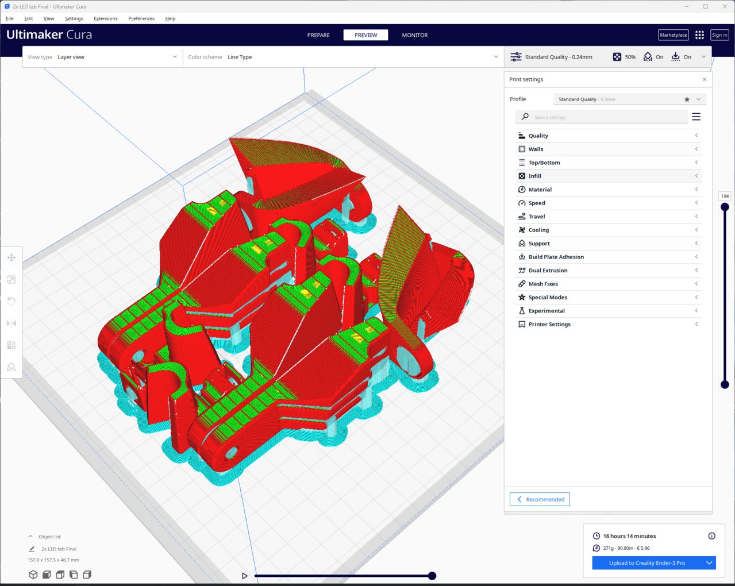Click the material spool usage icon
Screen dimensions: 735x586
click(596, 548)
